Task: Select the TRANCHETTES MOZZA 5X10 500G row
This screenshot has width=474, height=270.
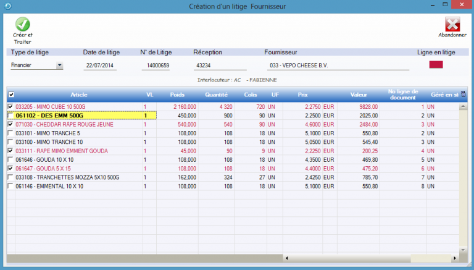Action: [68, 177]
